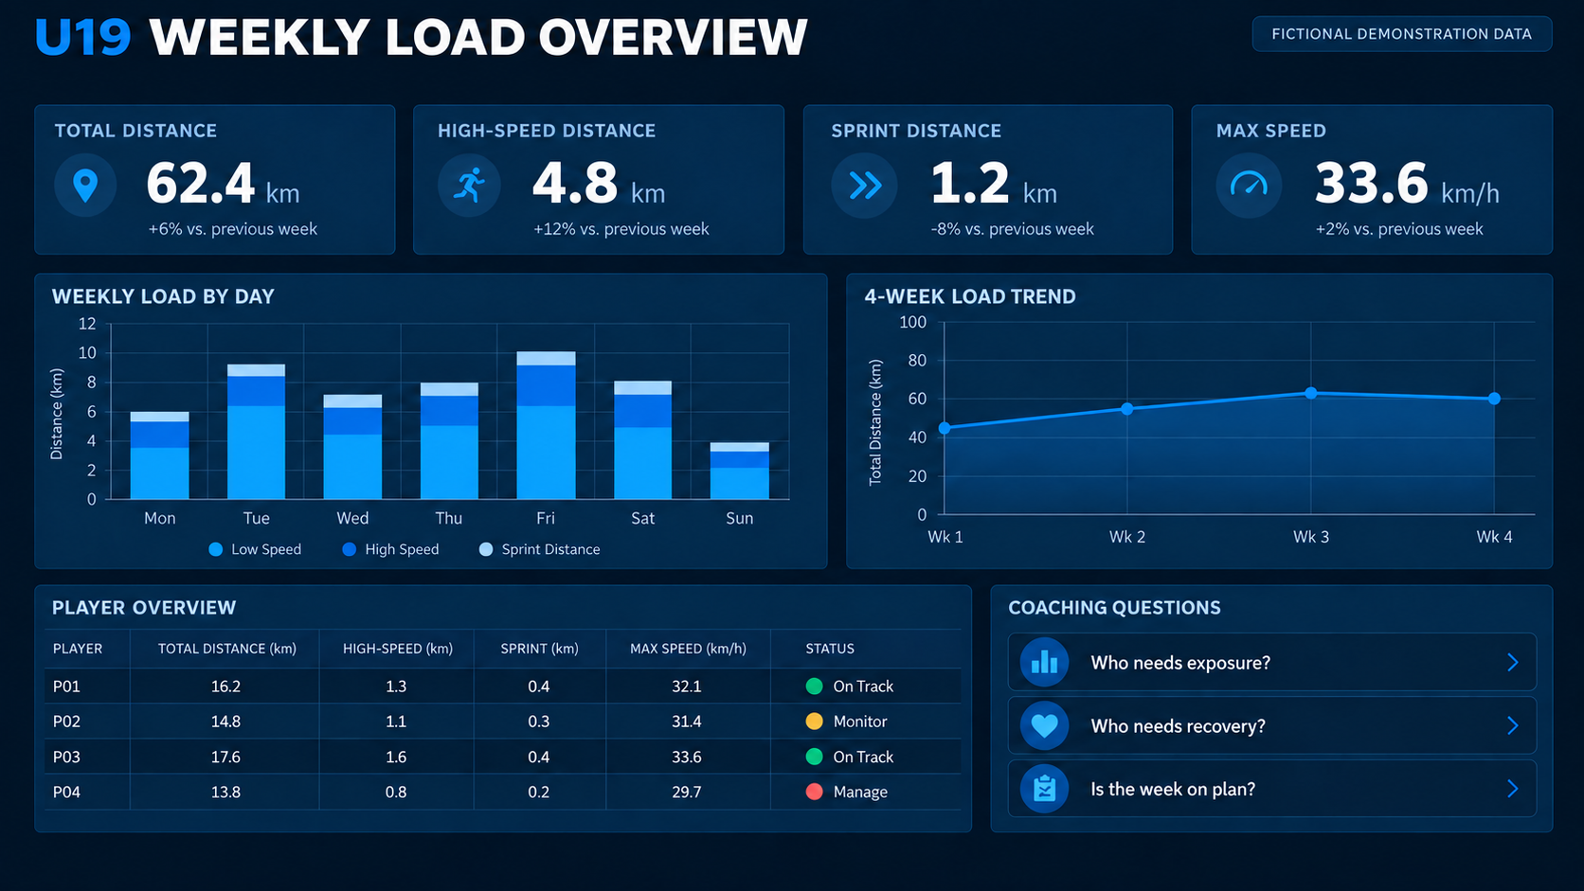Viewport: 1584px width, 891px height.
Task: Click the heart icon beside Who needs recovery
Action: coord(1044,725)
